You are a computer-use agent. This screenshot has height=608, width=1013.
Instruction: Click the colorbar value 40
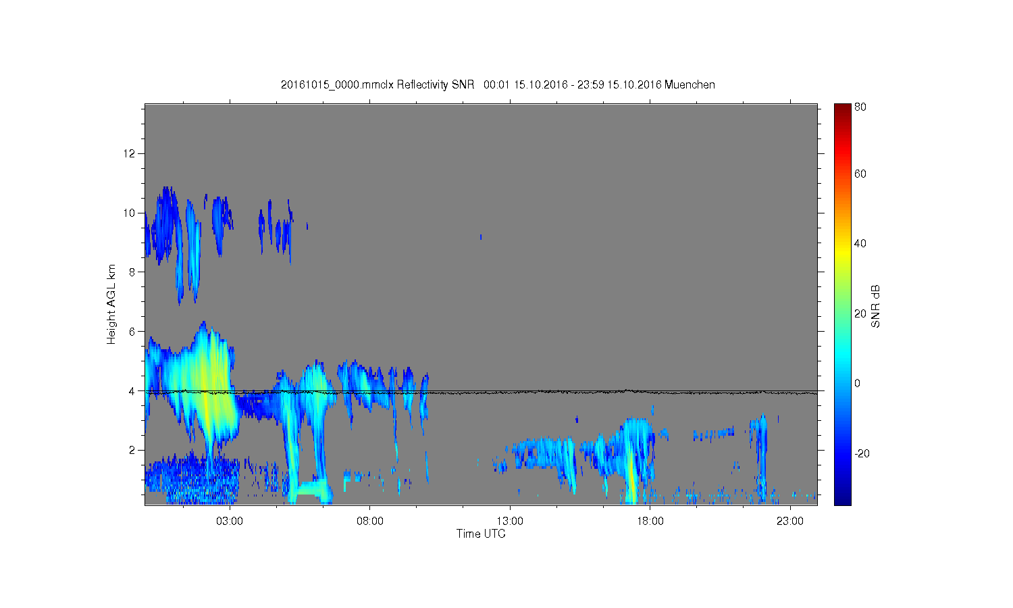pyautogui.click(x=860, y=244)
